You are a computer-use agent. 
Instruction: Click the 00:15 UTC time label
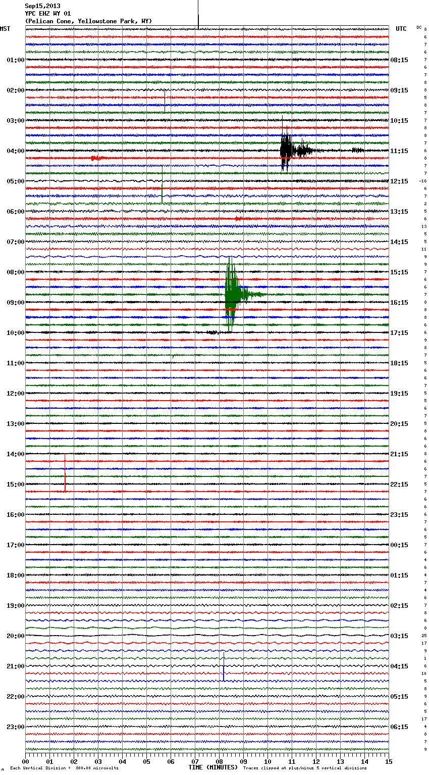(x=399, y=545)
